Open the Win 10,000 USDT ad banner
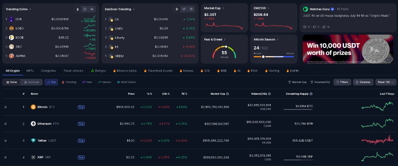Screen dimensions: 398x166 coord(348,49)
